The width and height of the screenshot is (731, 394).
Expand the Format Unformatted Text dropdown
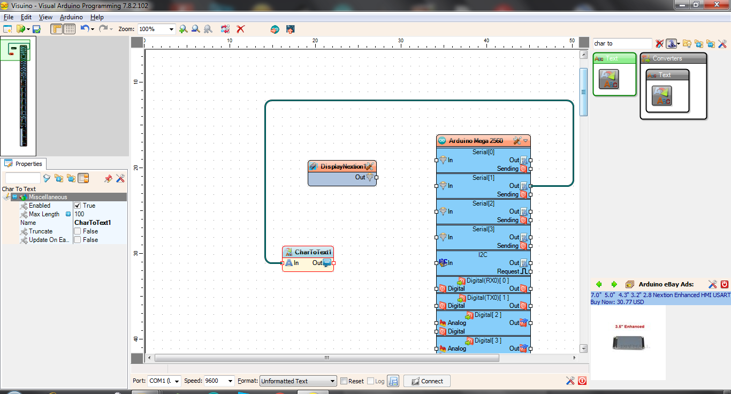pos(332,381)
